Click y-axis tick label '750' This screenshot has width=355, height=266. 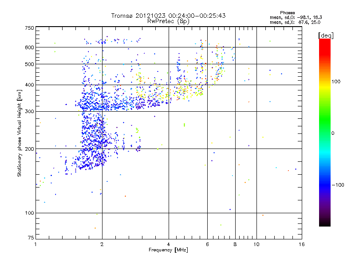[x=29, y=28]
